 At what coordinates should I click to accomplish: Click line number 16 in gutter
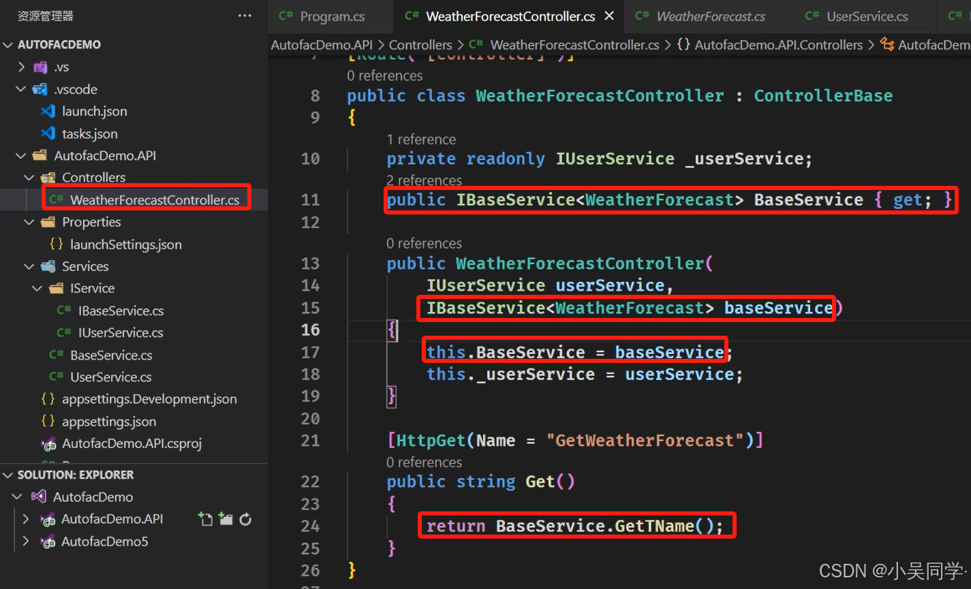click(310, 330)
